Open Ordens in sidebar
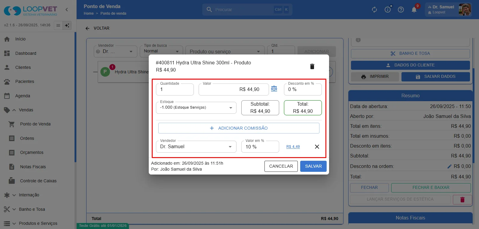This screenshot has height=229, width=479. click(x=27, y=138)
